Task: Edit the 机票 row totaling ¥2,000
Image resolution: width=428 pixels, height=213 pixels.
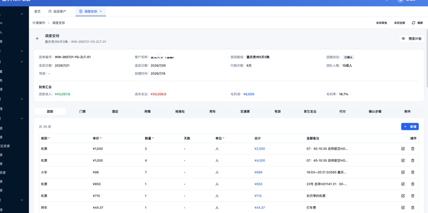Action: [x=403, y=149]
